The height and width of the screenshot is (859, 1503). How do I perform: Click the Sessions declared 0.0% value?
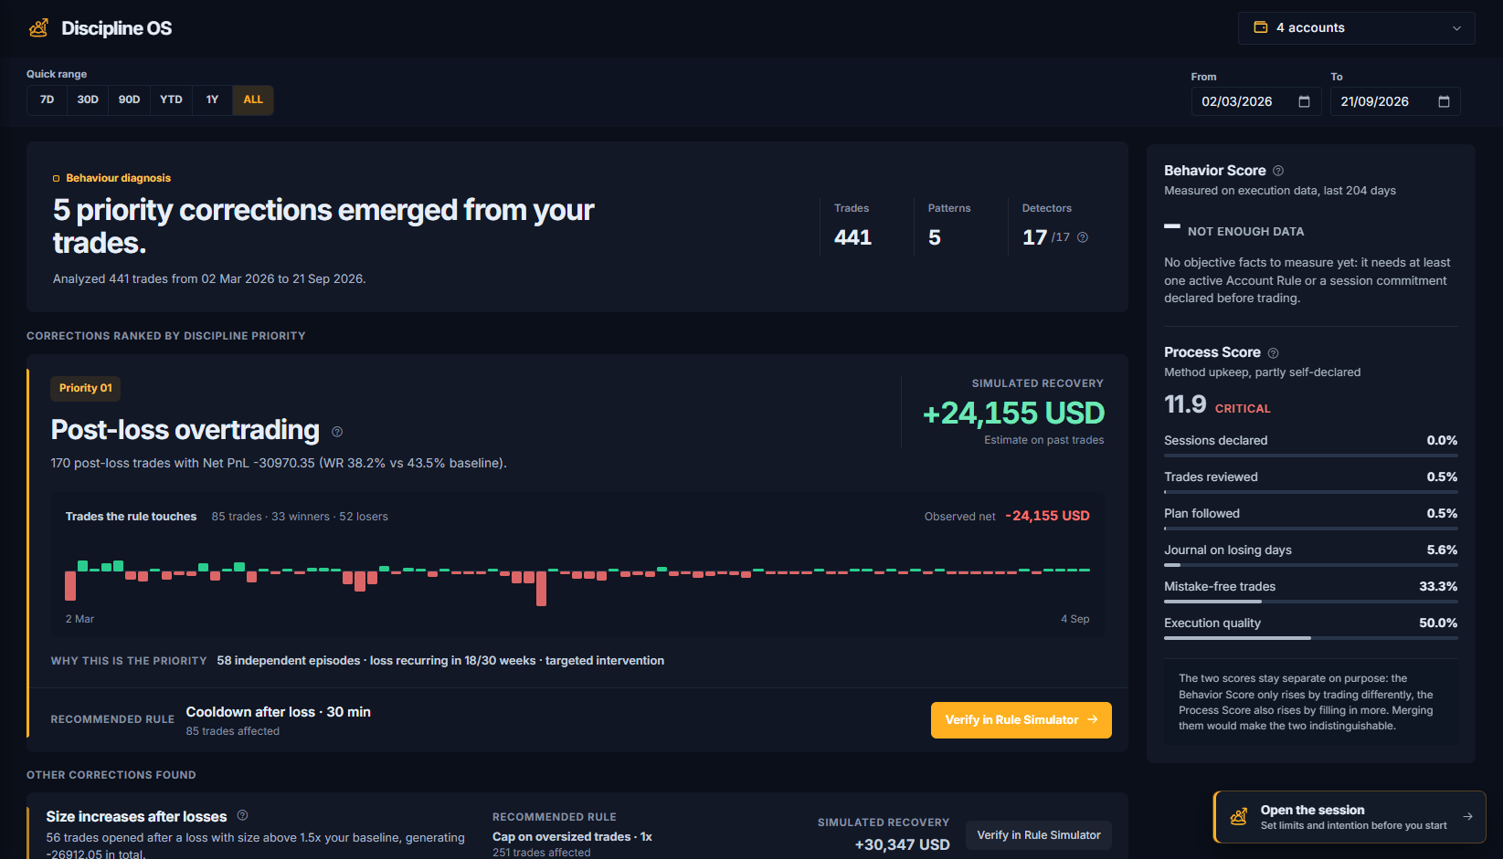coord(1442,441)
